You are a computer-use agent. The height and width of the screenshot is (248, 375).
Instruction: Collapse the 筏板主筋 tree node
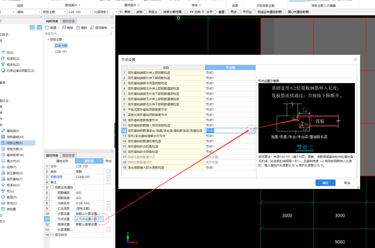48,40
